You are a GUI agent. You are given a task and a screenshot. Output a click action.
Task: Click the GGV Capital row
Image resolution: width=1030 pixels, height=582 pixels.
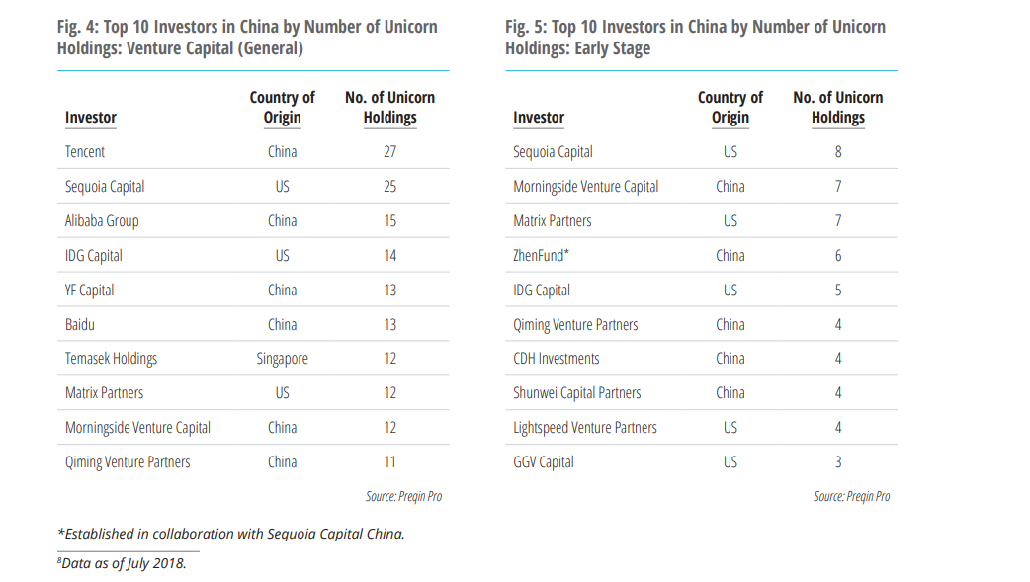pyautogui.click(x=701, y=461)
